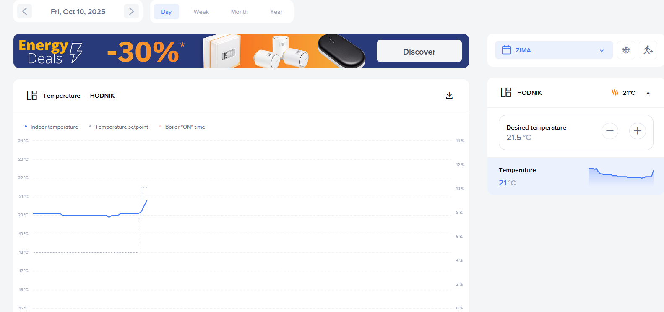This screenshot has height=312, width=664.
Task: Decrease desired temperature with minus button
Action: [610, 131]
